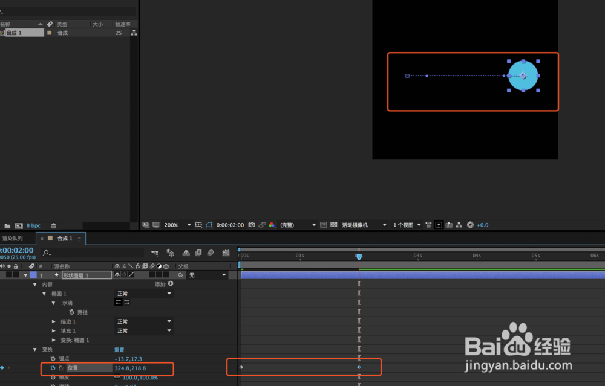The width and height of the screenshot is (605, 386).
Task: Open the RGB channel display icon
Action: coord(272,225)
